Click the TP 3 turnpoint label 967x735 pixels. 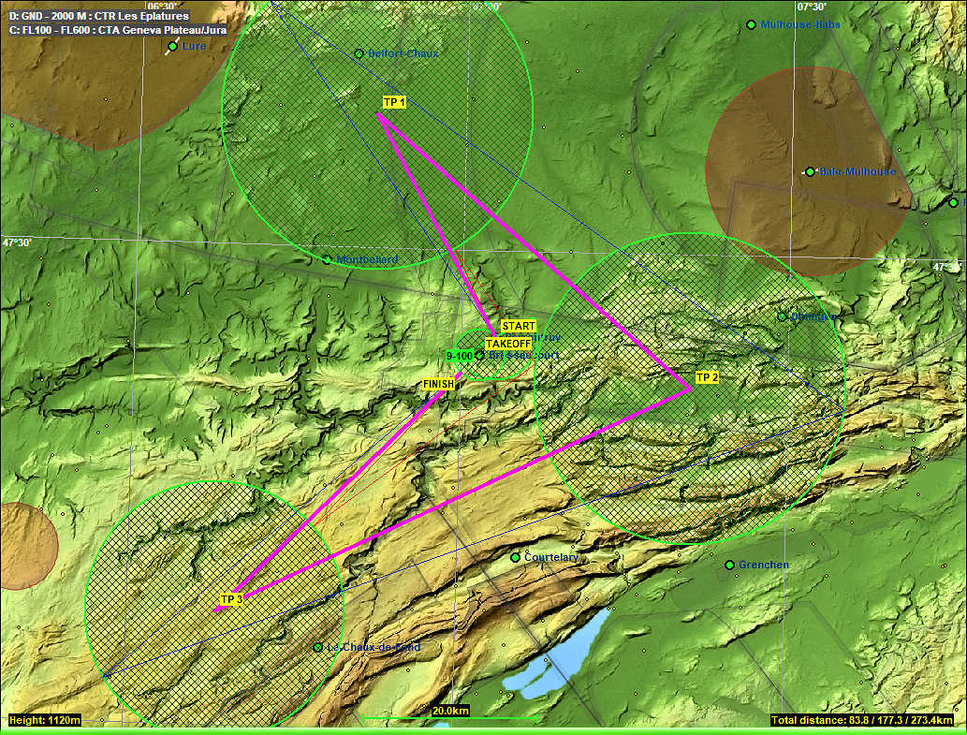pyautogui.click(x=232, y=599)
